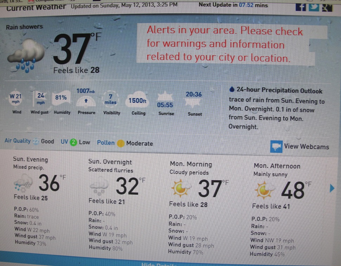Click the W 21 mph wind icon
The height and width of the screenshot is (266, 341).
pos(15,98)
